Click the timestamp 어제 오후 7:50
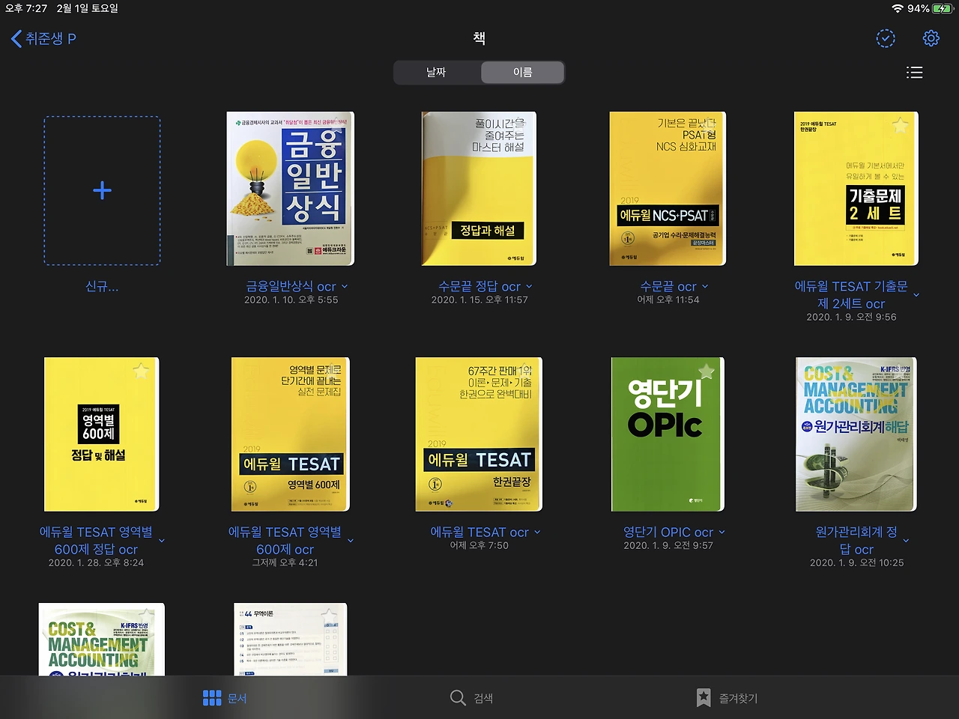959x719 pixels. (479, 546)
